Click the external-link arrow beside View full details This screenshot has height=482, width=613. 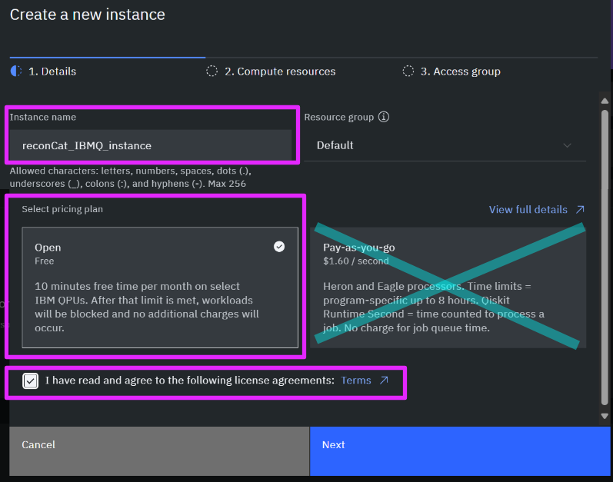(580, 209)
